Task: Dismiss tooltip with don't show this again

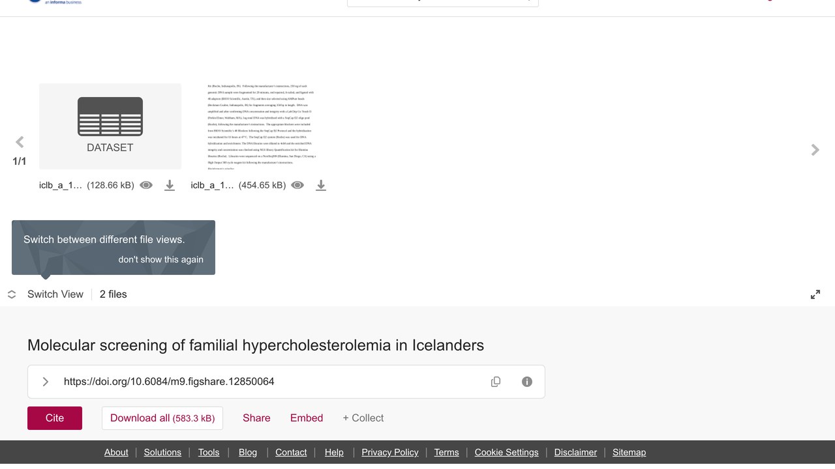Action: (x=160, y=259)
